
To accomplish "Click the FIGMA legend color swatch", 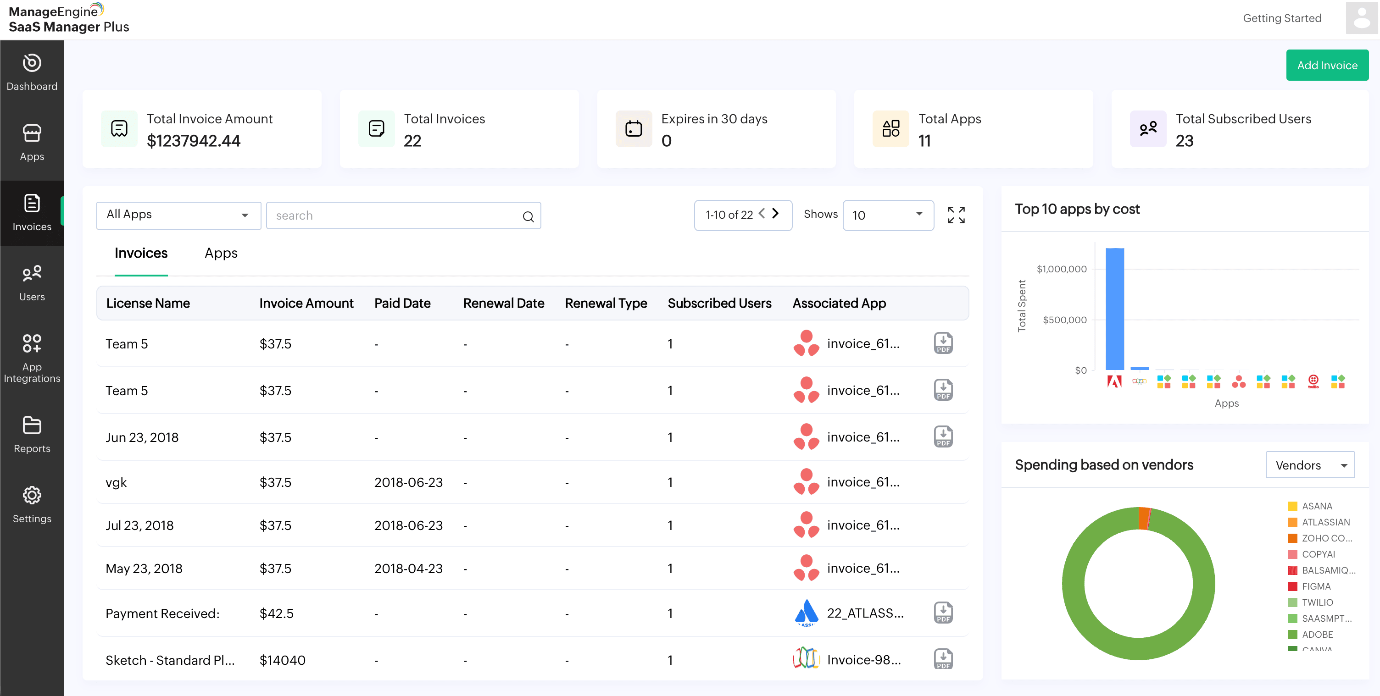I will point(1293,586).
